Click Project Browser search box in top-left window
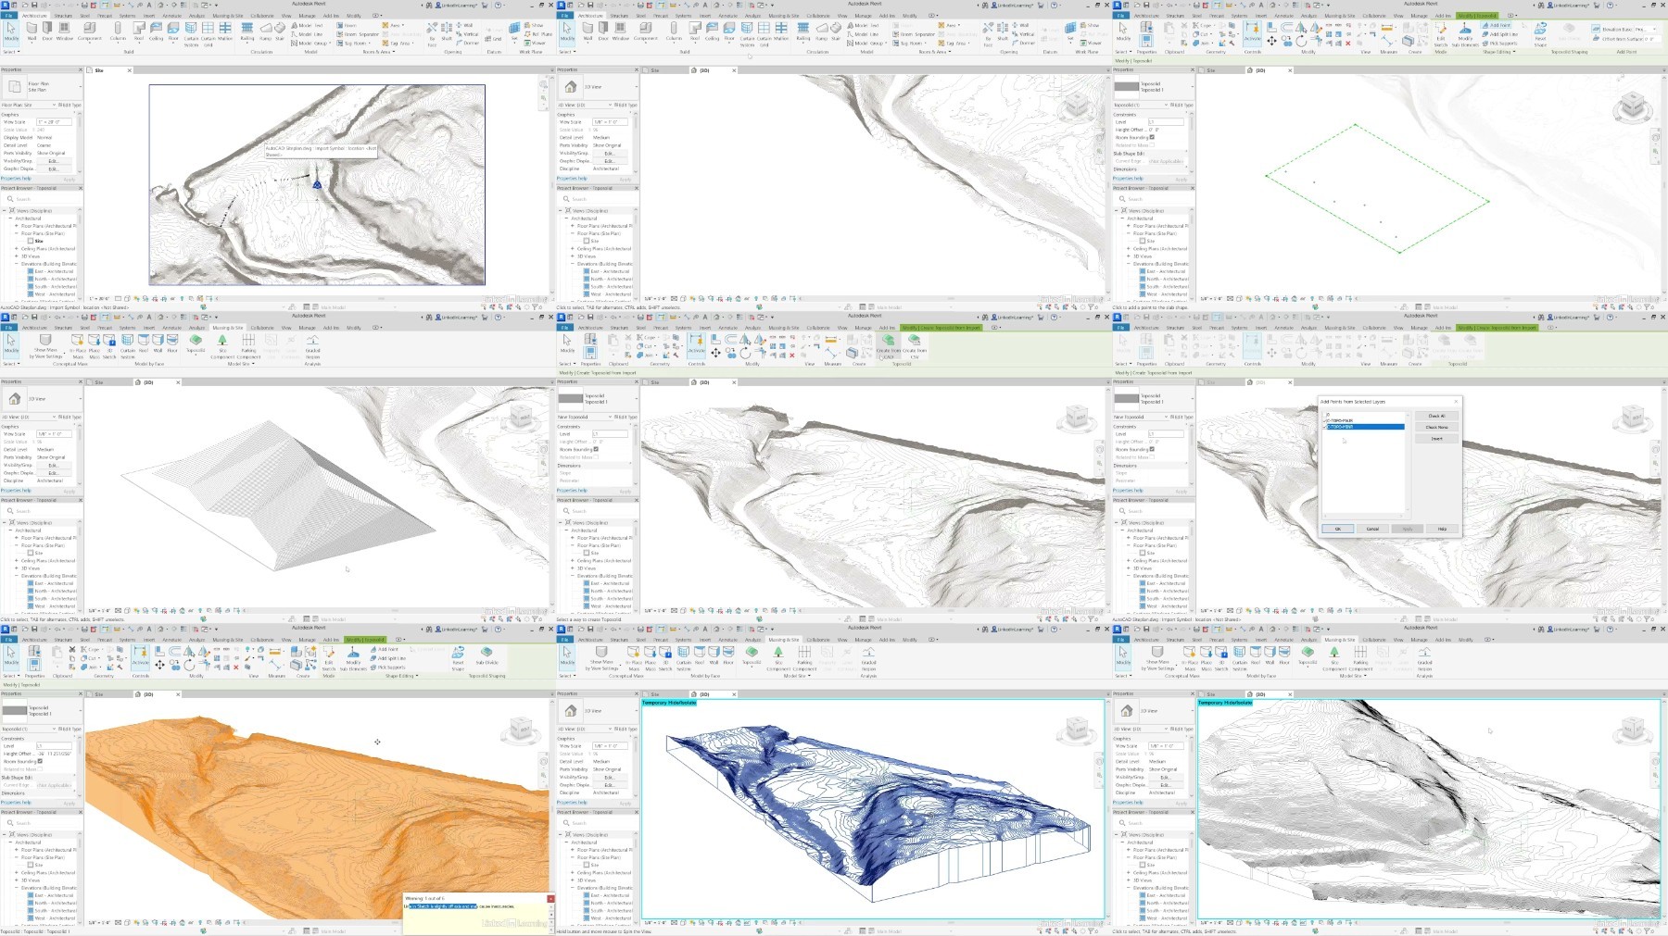This screenshot has height=936, width=1668. (42, 199)
